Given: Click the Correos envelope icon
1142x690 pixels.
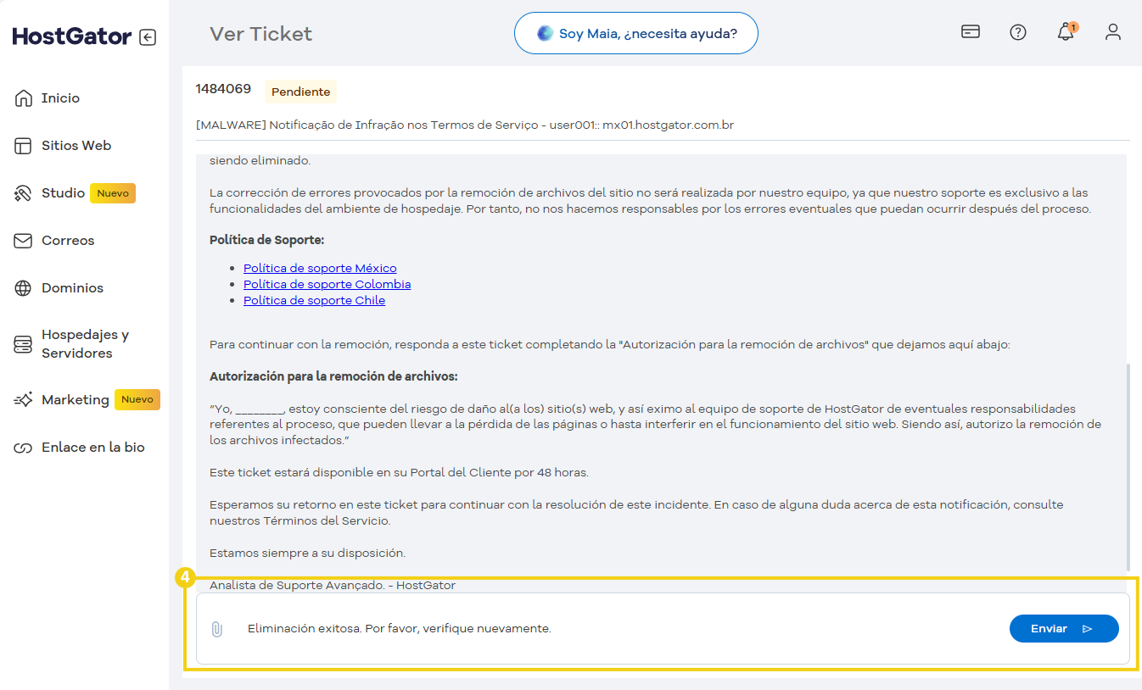Looking at the screenshot, I should (x=23, y=241).
